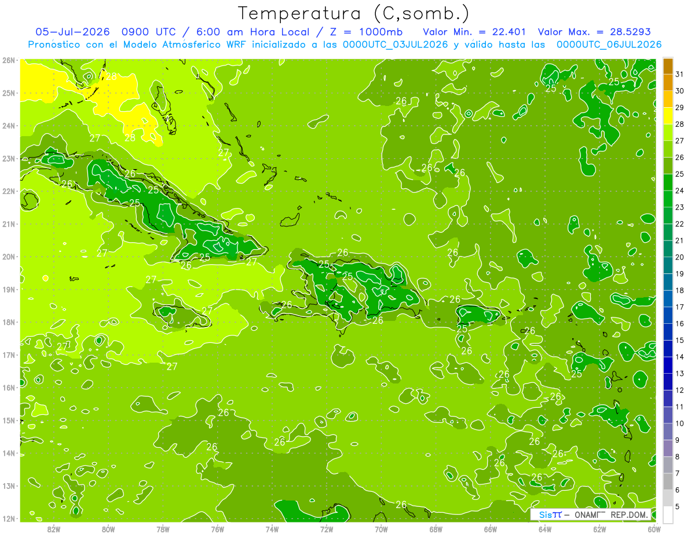Select the date 05-Jul-2026 in header
Viewport: 695px width, 537px height.
[74, 31]
